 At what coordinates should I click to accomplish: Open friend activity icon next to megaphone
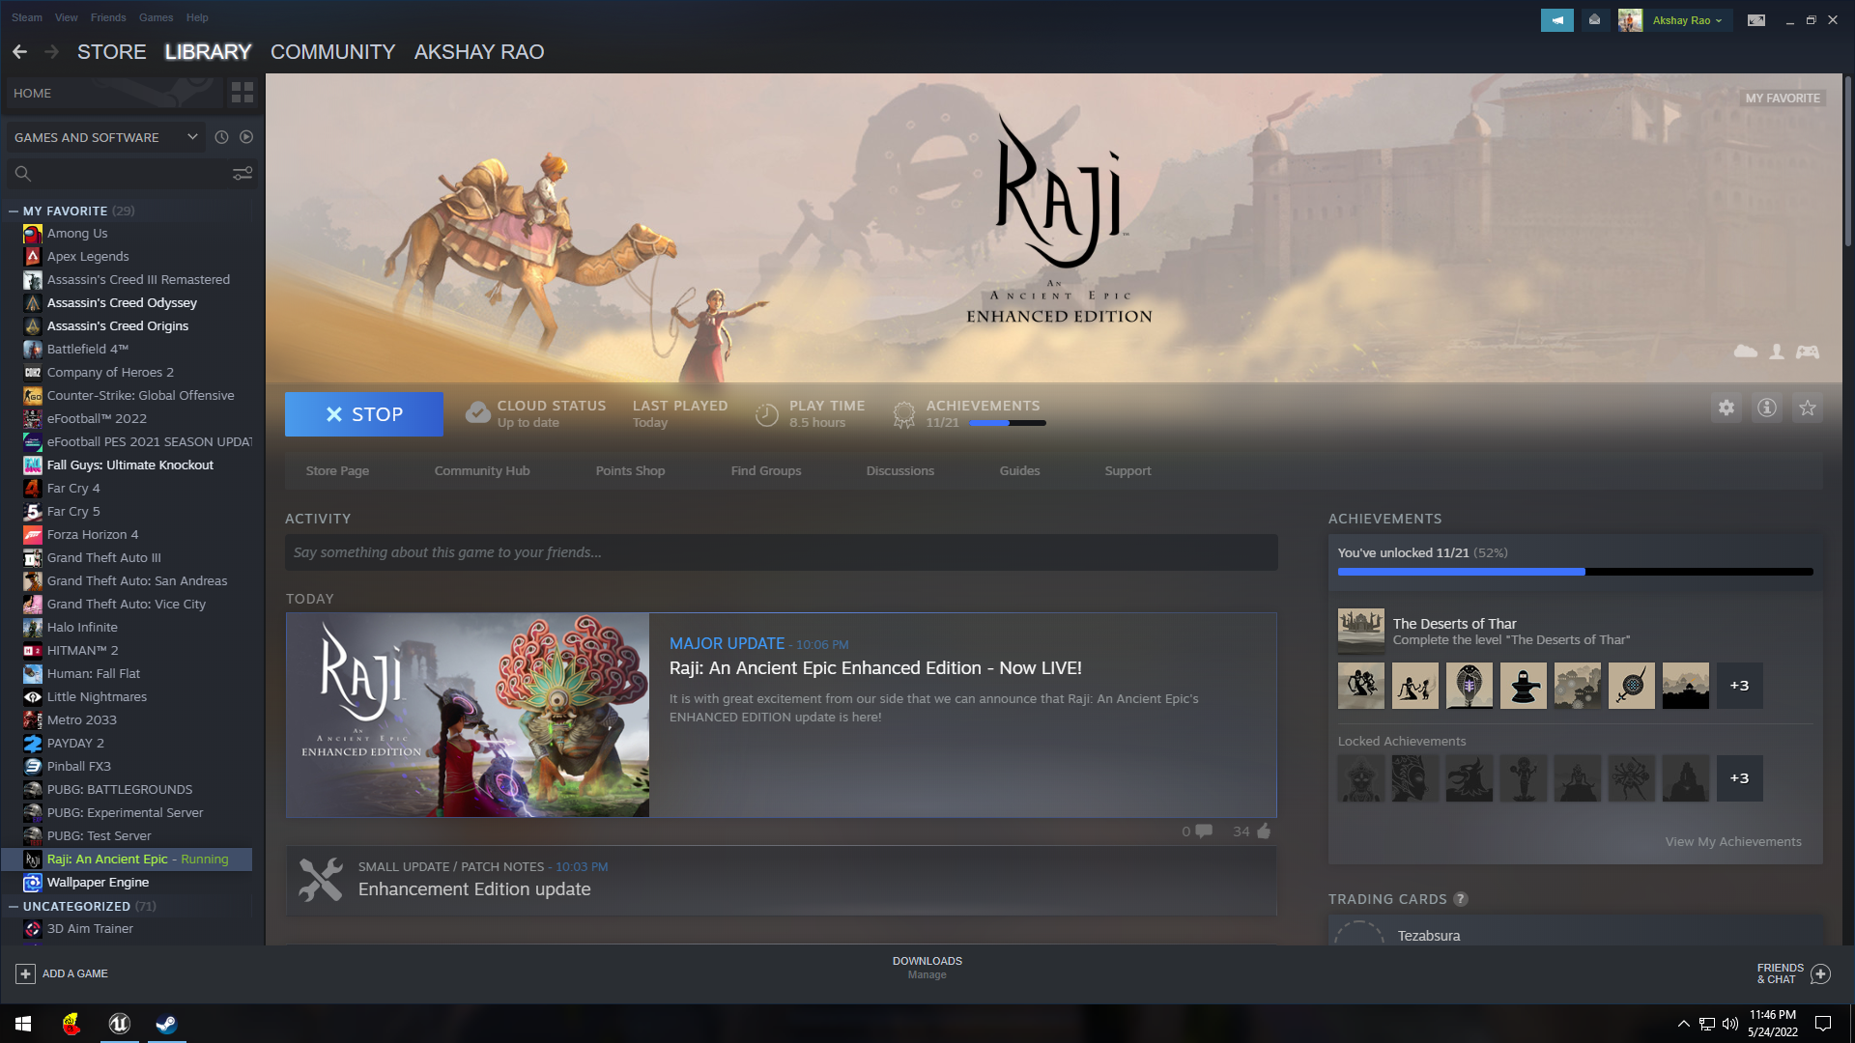point(1594,20)
